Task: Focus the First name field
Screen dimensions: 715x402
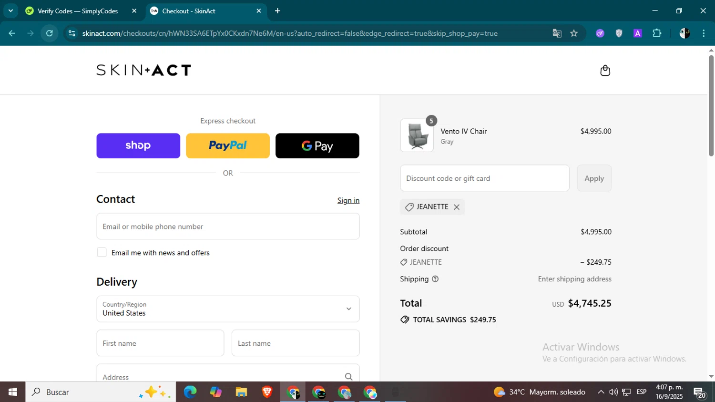Action: 160,343
